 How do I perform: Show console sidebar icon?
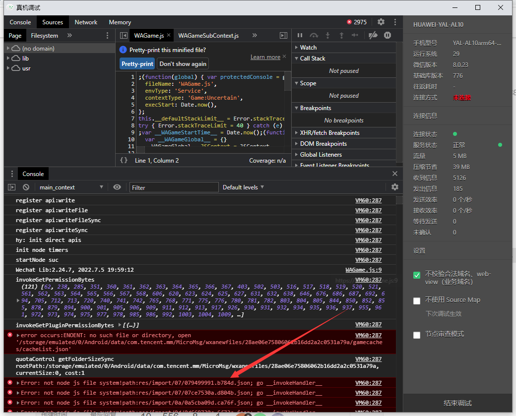(12, 187)
